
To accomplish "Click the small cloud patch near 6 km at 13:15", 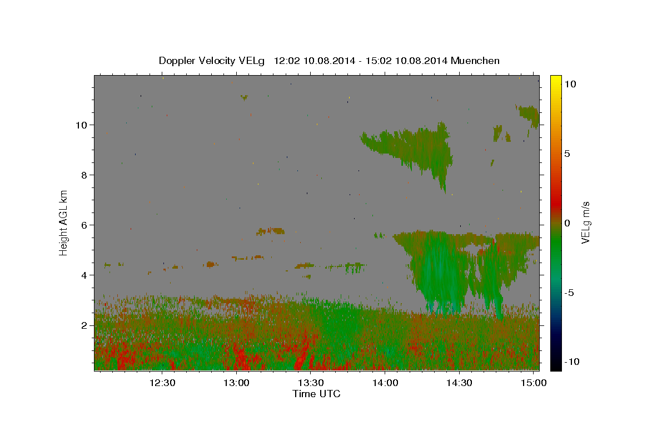I will click(x=271, y=231).
